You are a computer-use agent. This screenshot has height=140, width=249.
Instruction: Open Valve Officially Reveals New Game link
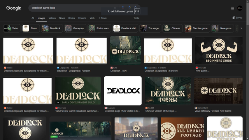pos(213,111)
